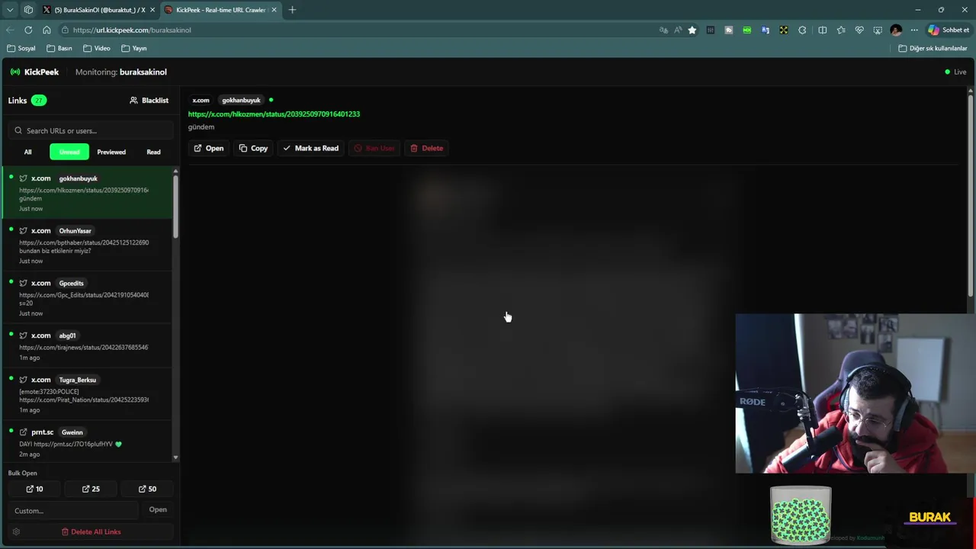Open browser workspaces icon
The width and height of the screenshot is (976, 549).
[28, 10]
